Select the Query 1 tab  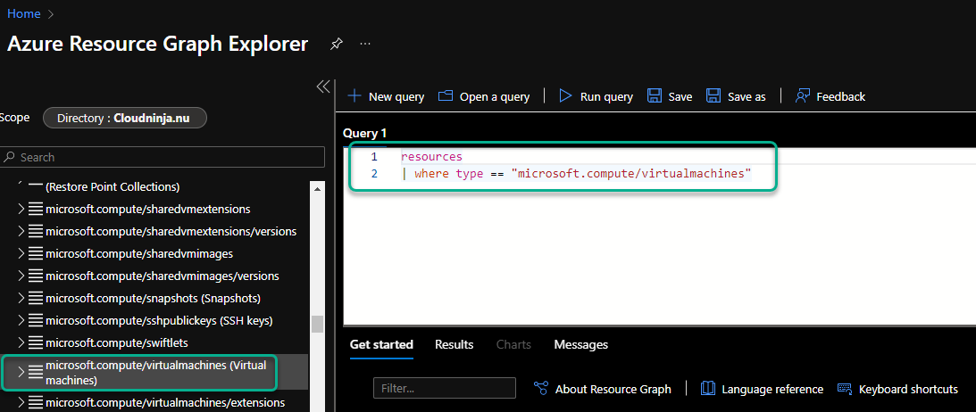[364, 133]
